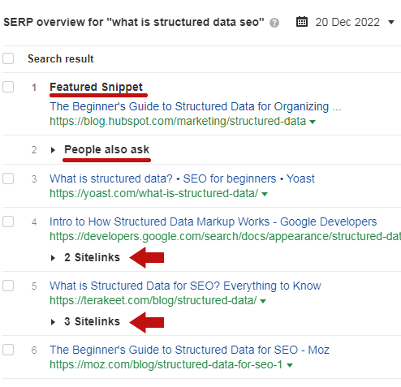Expand the 3 Sitelinks disclosure triangle

pyautogui.click(x=53, y=322)
